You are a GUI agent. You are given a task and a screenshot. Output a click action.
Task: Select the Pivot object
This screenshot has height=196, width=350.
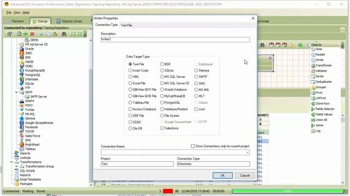317,93
